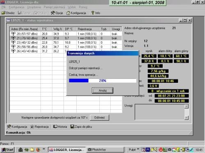Launch Firefox from the quick launch bar

[38, 150]
